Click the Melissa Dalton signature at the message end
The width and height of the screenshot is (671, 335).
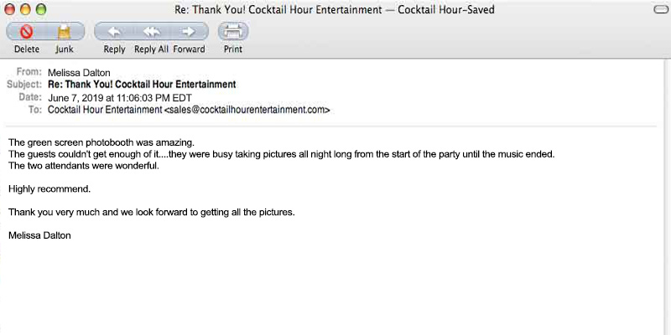point(39,235)
